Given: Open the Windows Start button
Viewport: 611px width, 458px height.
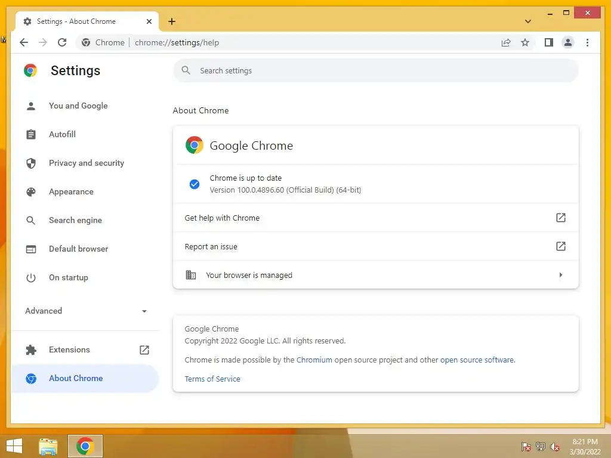Looking at the screenshot, I should tap(14, 446).
